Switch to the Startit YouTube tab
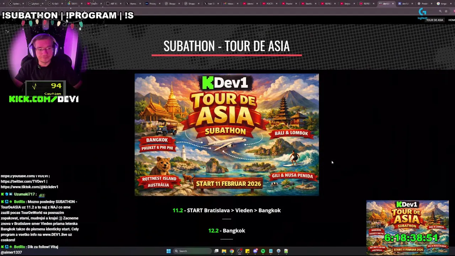455x256 pixels. (x=308, y=4)
